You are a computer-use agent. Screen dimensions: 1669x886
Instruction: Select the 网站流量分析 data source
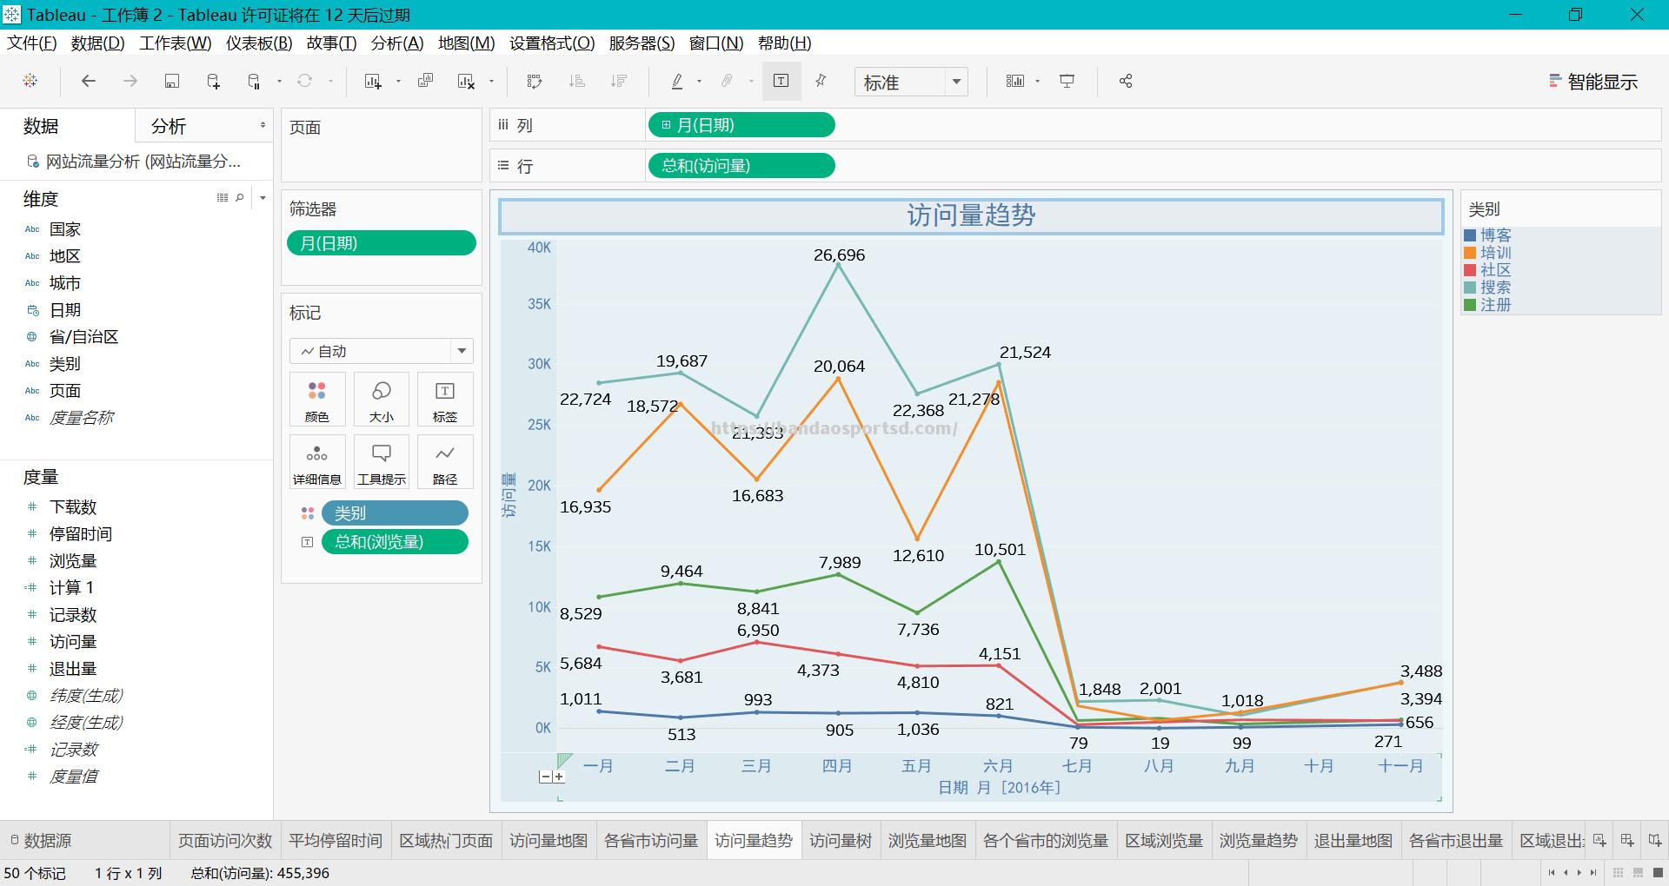135,162
